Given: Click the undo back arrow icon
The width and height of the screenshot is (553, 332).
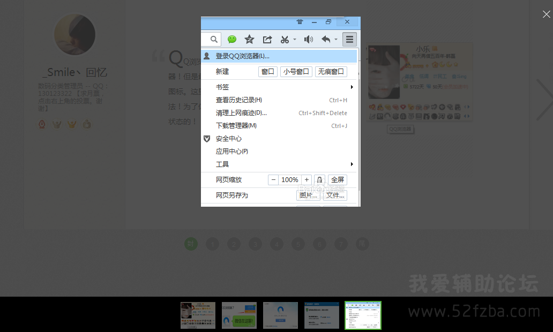Looking at the screenshot, I should coord(326,40).
